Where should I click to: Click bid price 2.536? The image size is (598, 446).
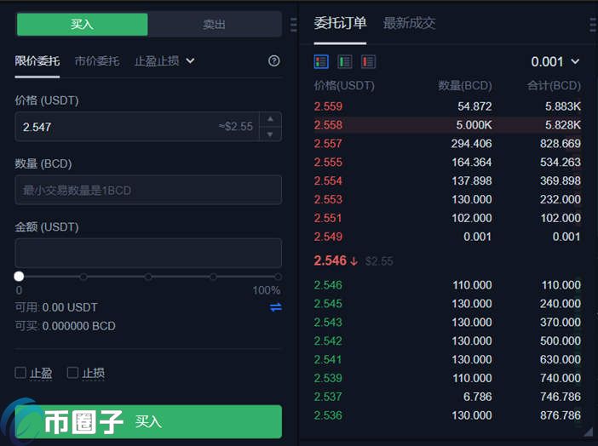click(x=328, y=415)
